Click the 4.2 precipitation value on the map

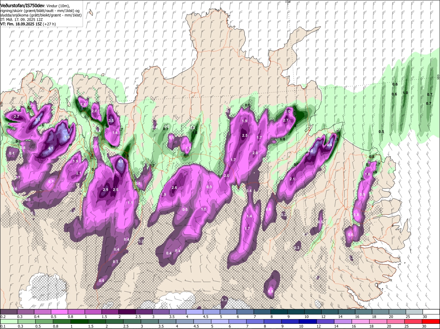pos(310,151)
